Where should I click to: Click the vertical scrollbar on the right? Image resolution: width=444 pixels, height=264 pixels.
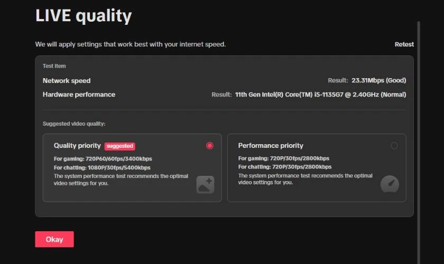419,142
